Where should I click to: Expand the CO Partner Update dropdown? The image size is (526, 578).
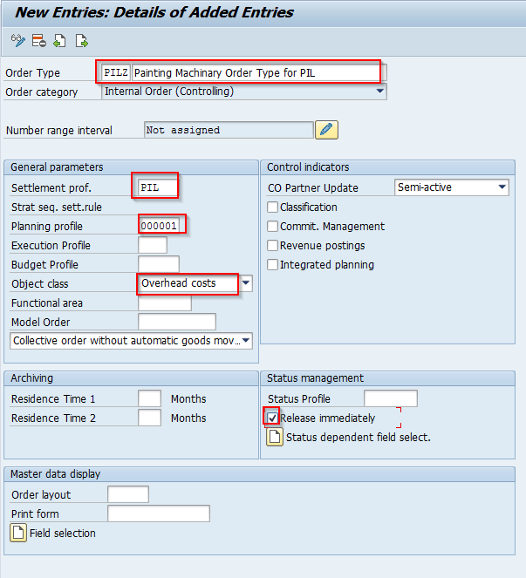tap(502, 187)
